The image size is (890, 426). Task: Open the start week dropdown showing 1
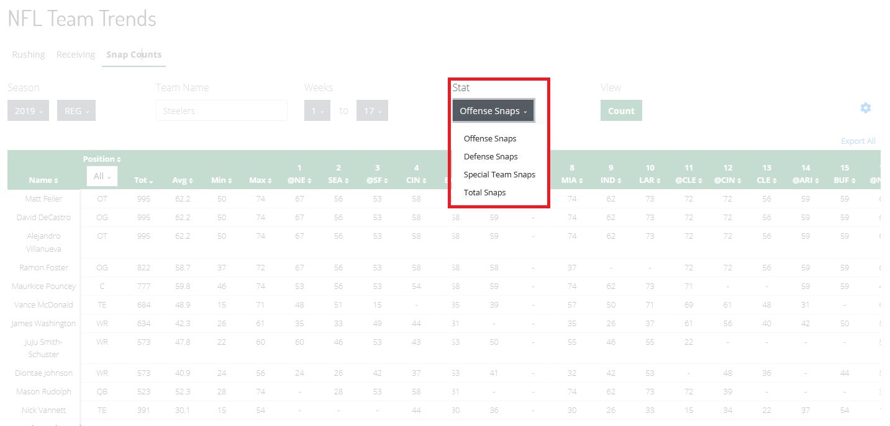tap(317, 110)
